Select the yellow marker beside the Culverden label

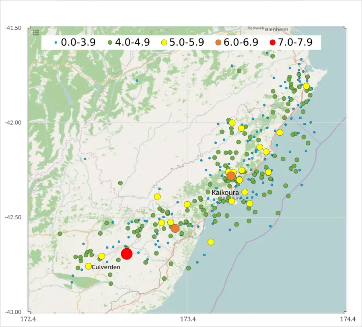pos(88,266)
